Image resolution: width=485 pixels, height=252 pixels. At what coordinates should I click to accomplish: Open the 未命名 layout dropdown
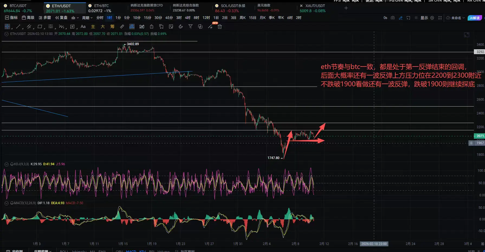(x=455, y=18)
